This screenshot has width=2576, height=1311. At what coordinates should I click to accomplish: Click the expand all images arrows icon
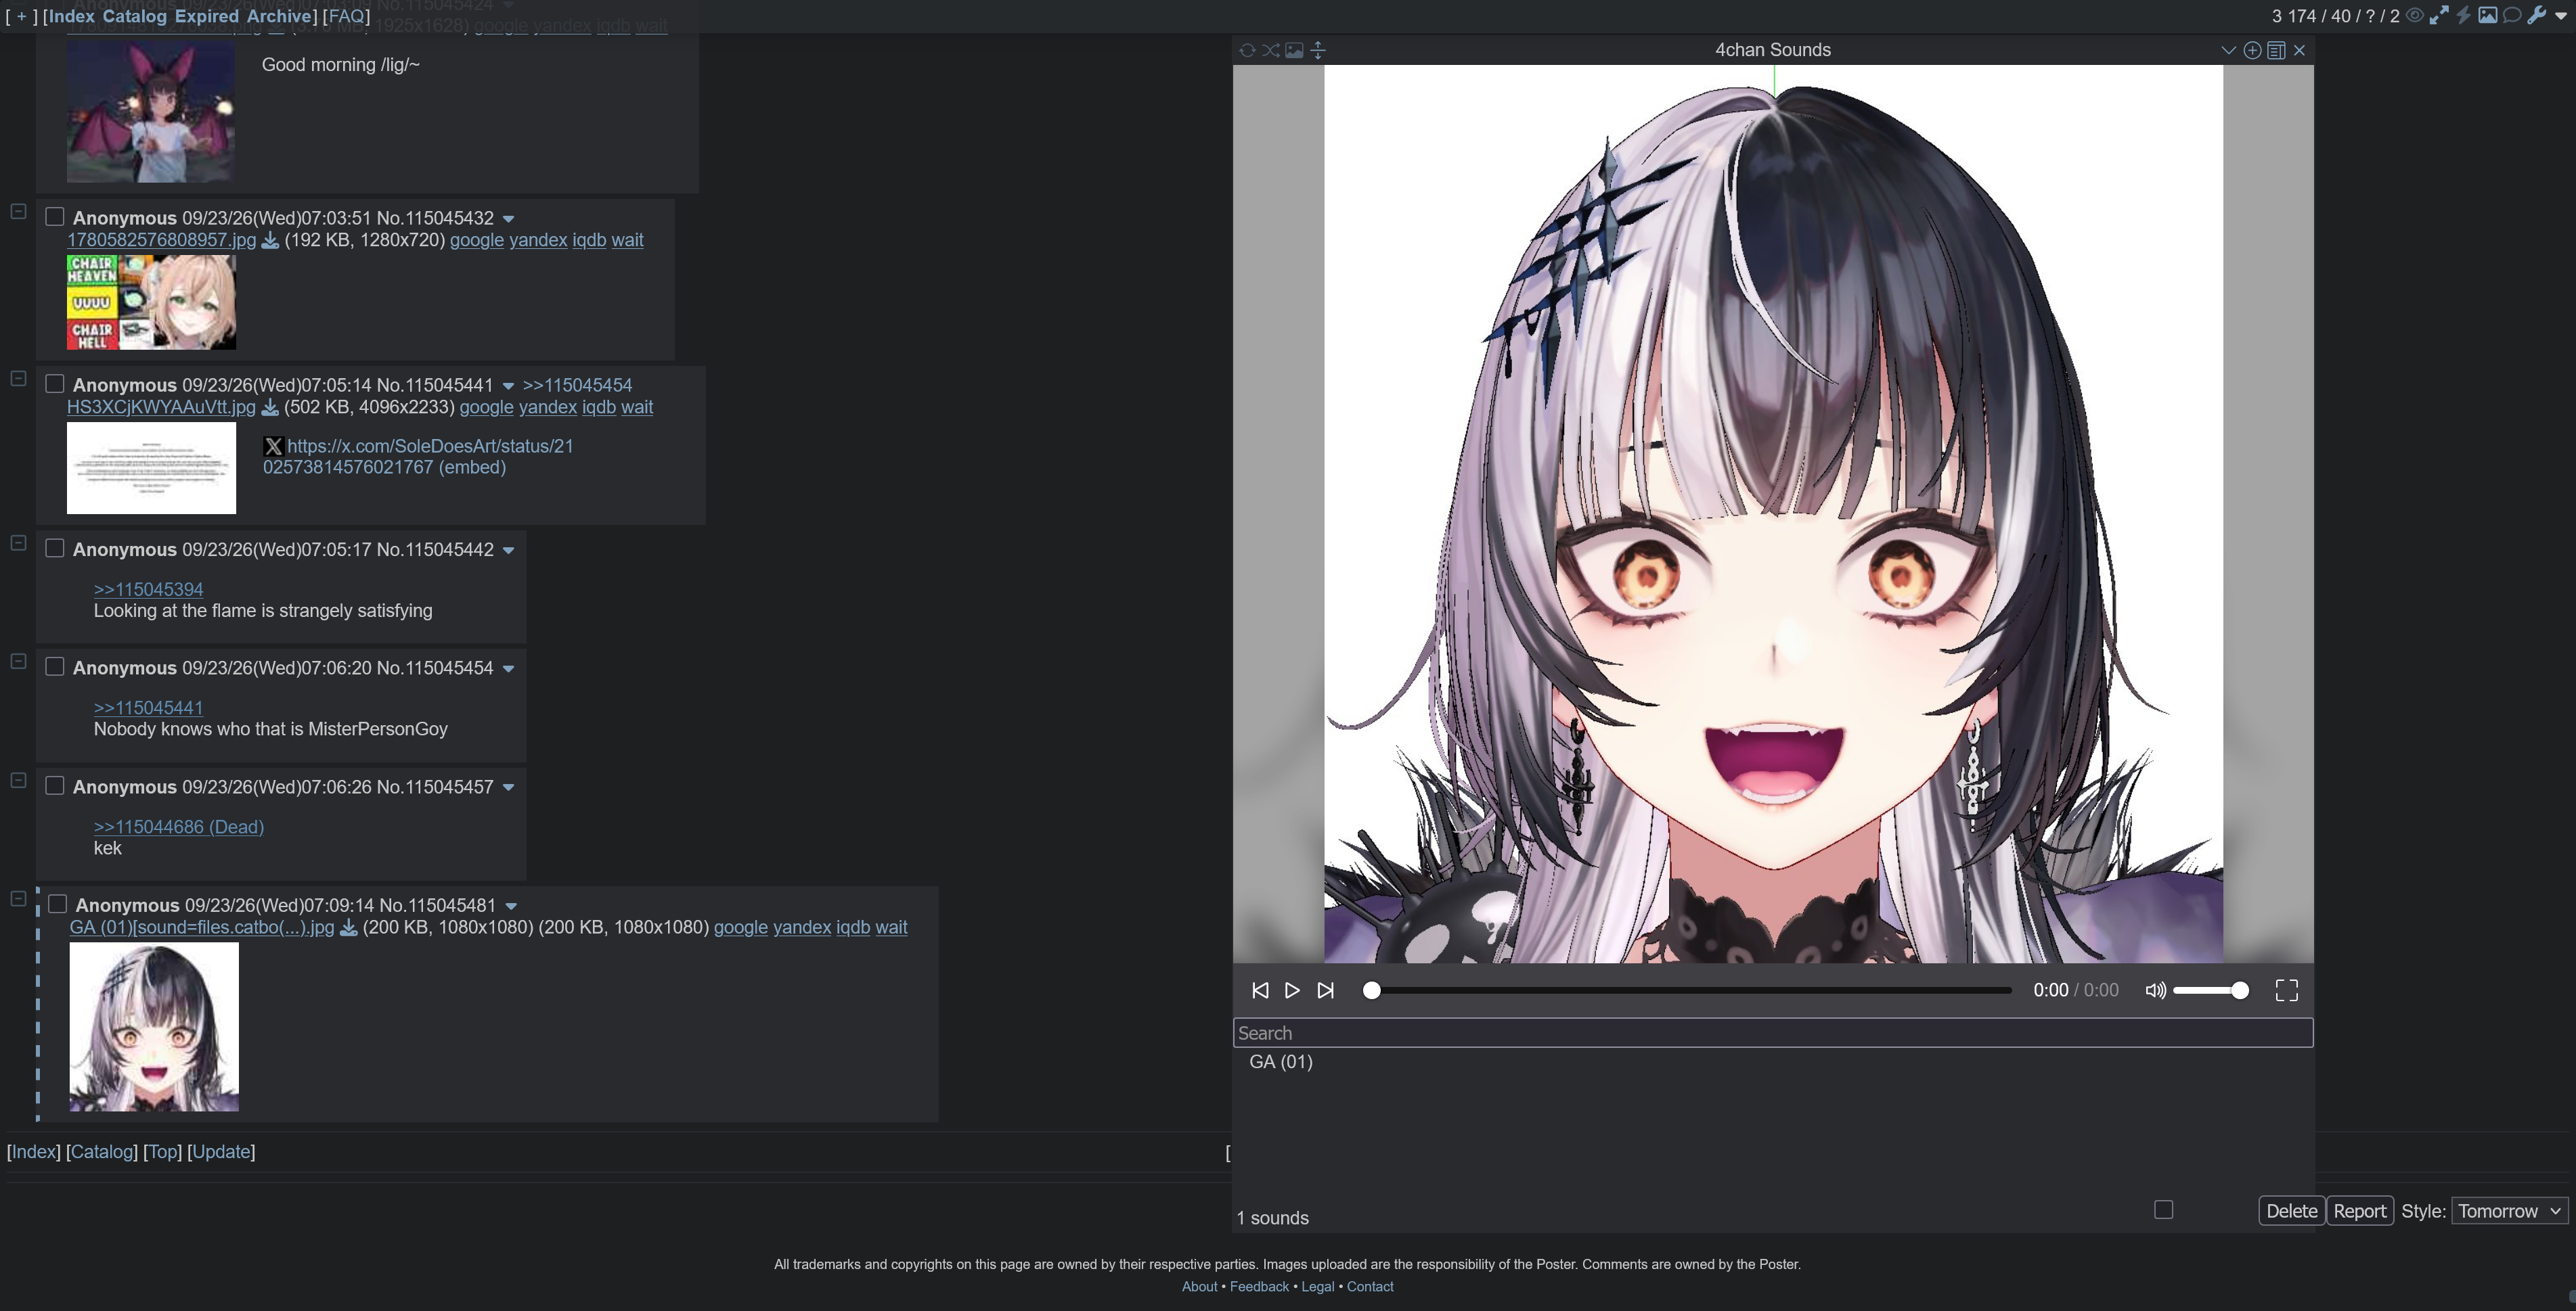[x=2439, y=15]
